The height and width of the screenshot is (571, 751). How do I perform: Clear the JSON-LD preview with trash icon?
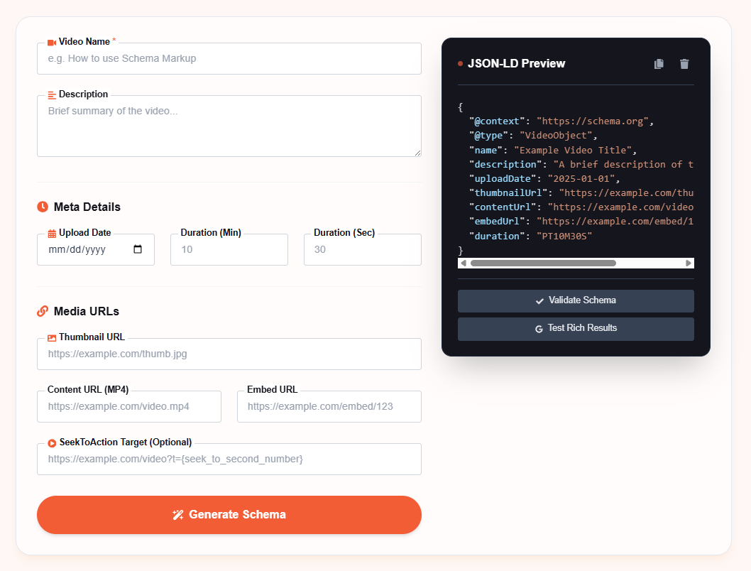pyautogui.click(x=684, y=64)
